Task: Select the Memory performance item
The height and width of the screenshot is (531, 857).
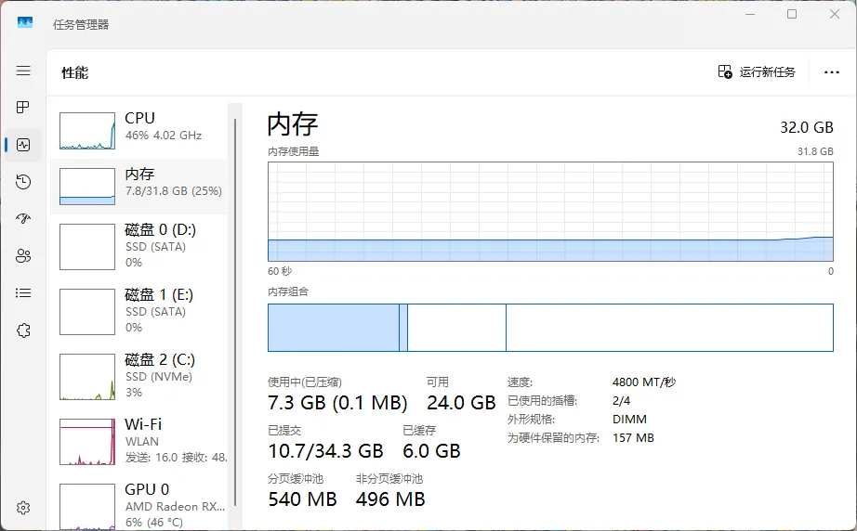Action: [139, 183]
